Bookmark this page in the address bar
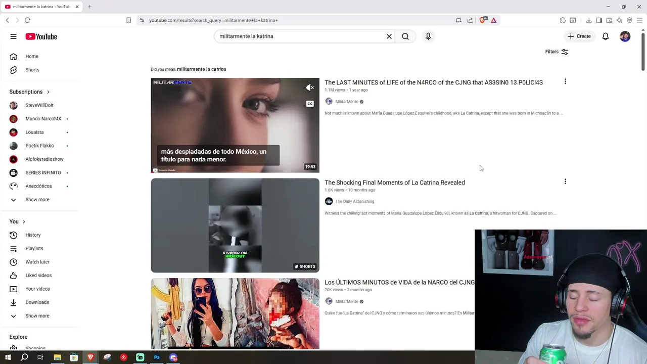 pos(128,20)
